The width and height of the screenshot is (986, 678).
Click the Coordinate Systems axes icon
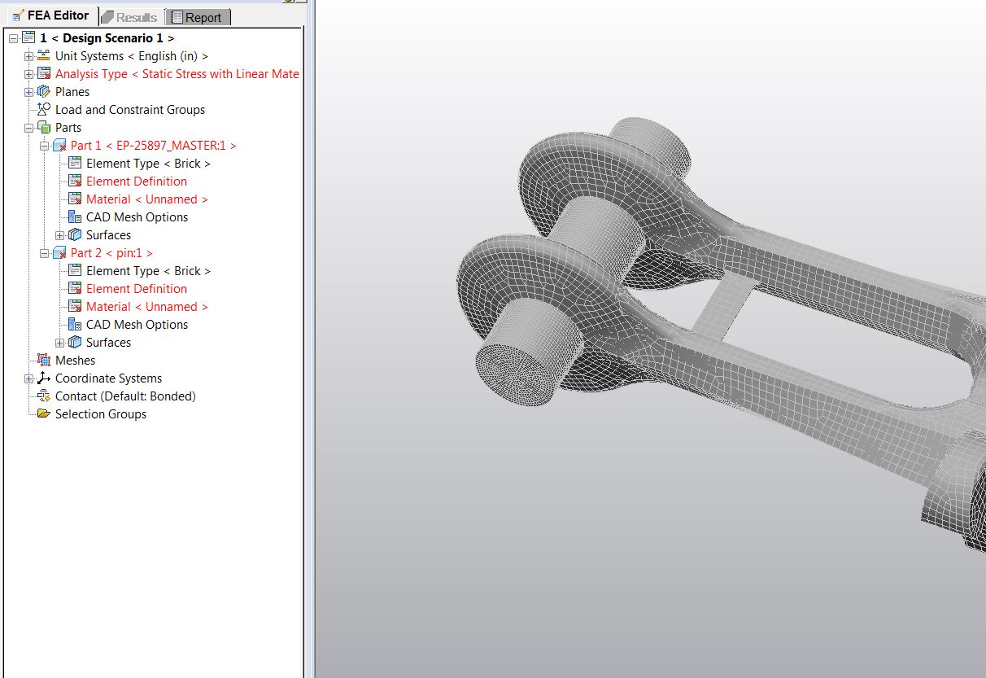(44, 378)
